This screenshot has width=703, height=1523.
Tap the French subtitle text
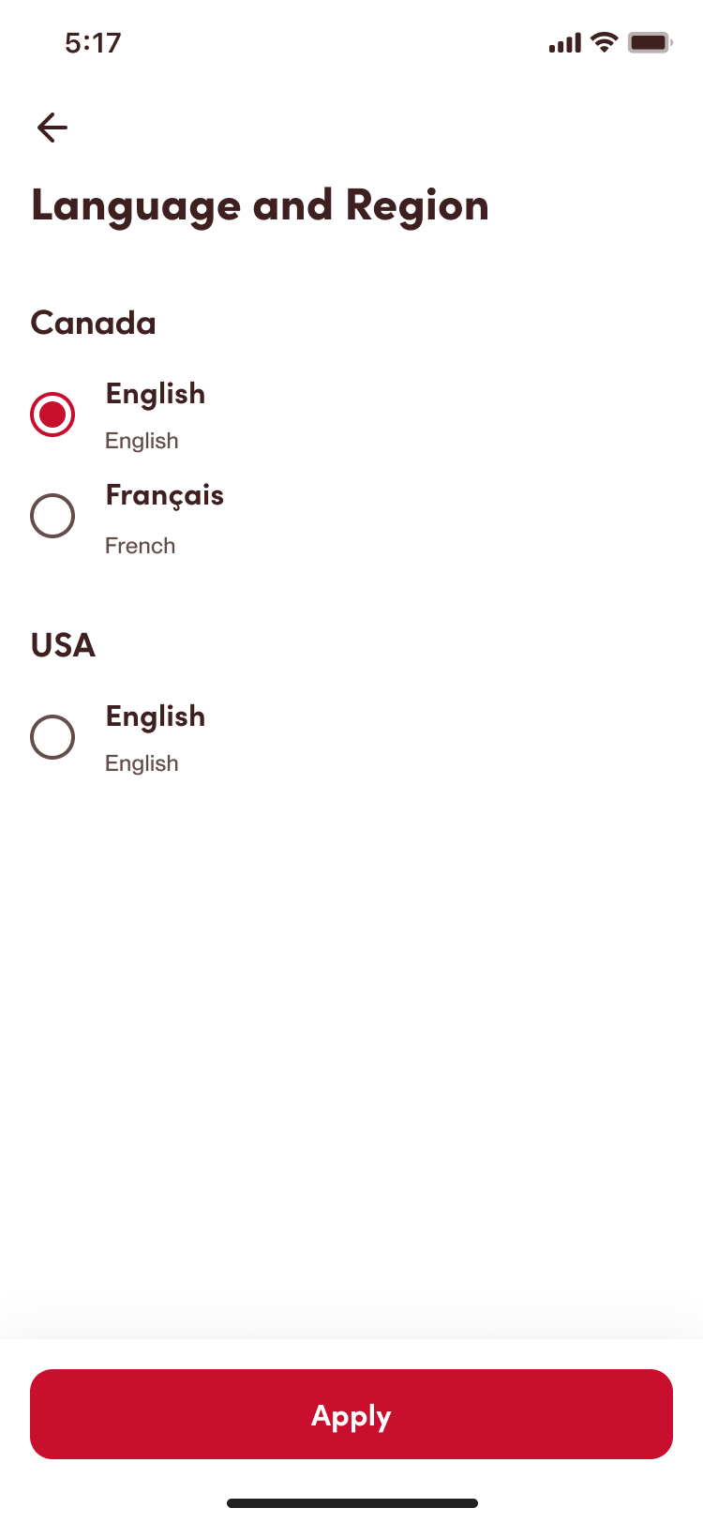click(140, 546)
